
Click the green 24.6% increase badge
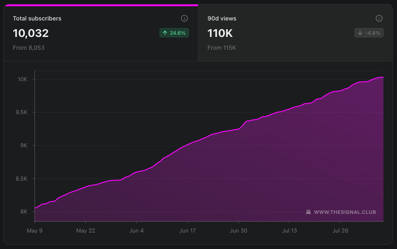pyautogui.click(x=174, y=33)
